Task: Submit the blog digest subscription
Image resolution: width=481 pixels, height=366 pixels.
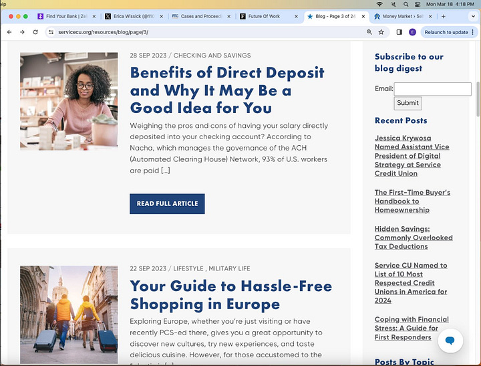Action: pos(408,103)
